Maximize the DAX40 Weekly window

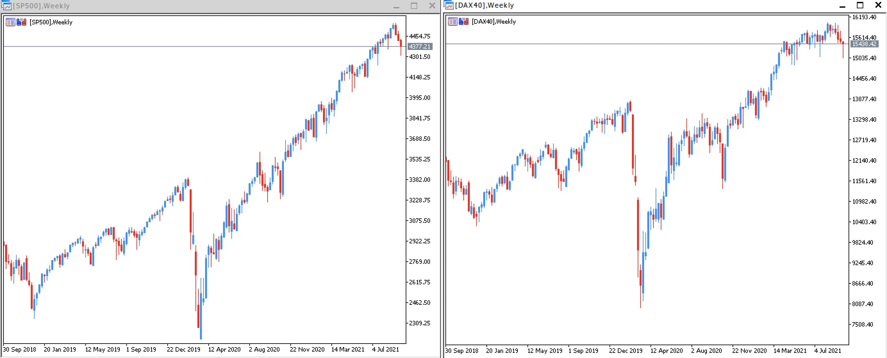pos(860,5)
